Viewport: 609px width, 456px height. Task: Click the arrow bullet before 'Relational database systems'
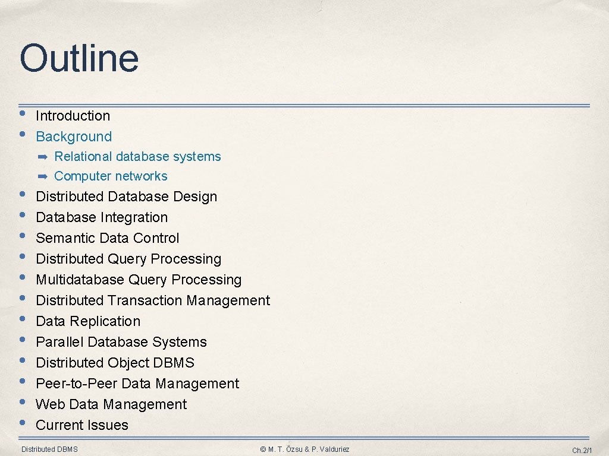43,157
